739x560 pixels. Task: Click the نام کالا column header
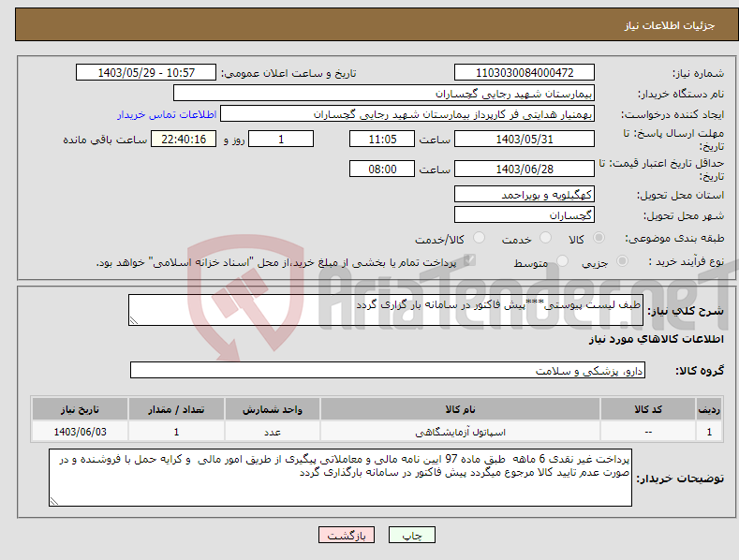point(460,409)
